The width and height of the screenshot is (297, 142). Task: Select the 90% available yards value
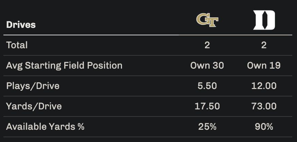(264, 127)
